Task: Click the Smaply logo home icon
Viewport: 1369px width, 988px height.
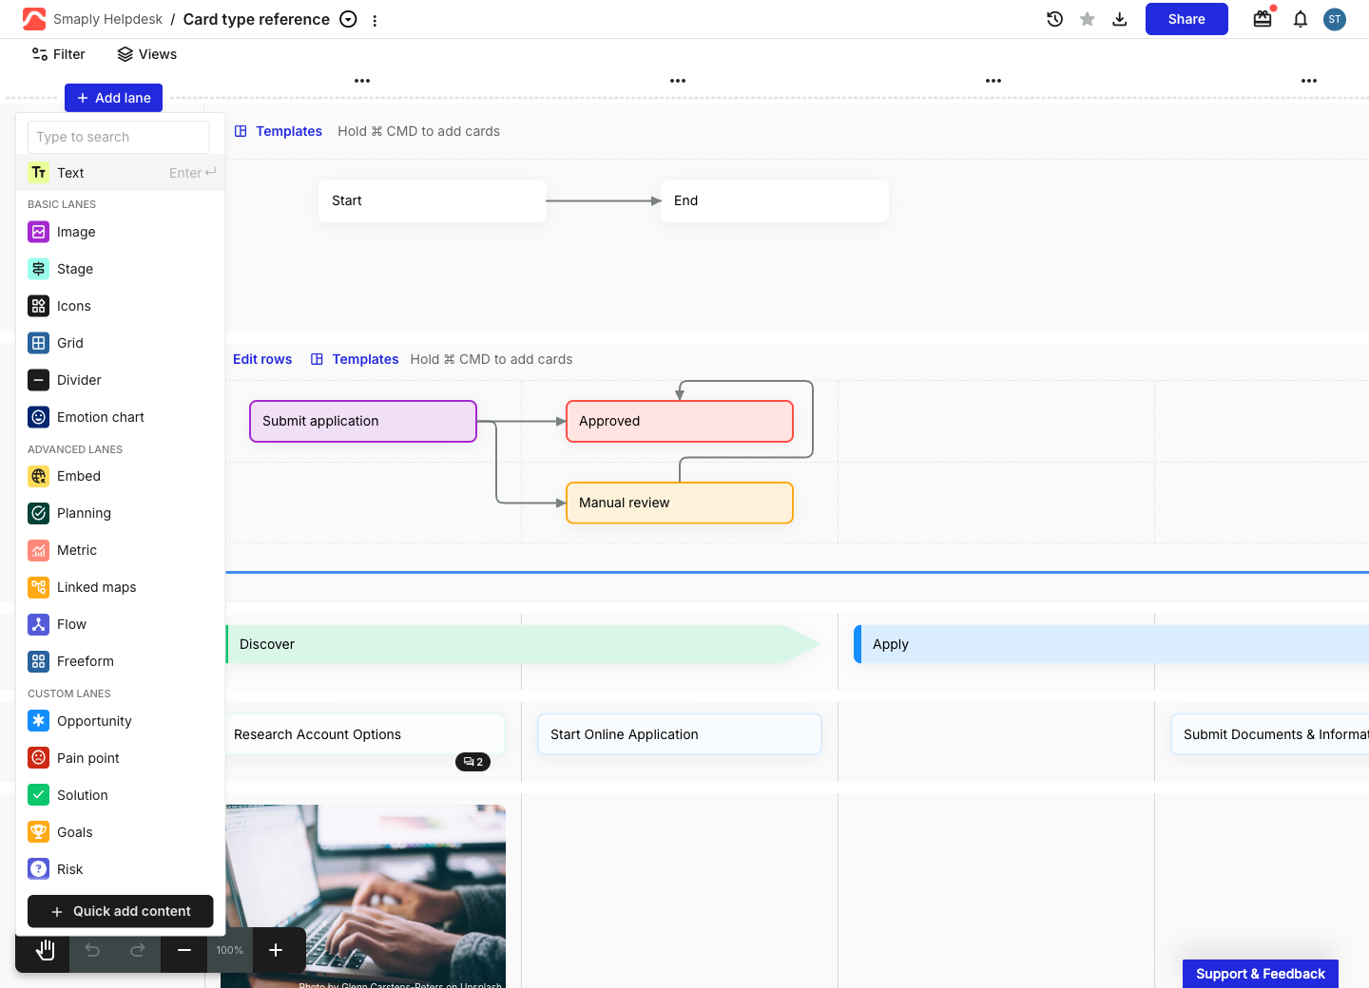Action: (x=34, y=19)
